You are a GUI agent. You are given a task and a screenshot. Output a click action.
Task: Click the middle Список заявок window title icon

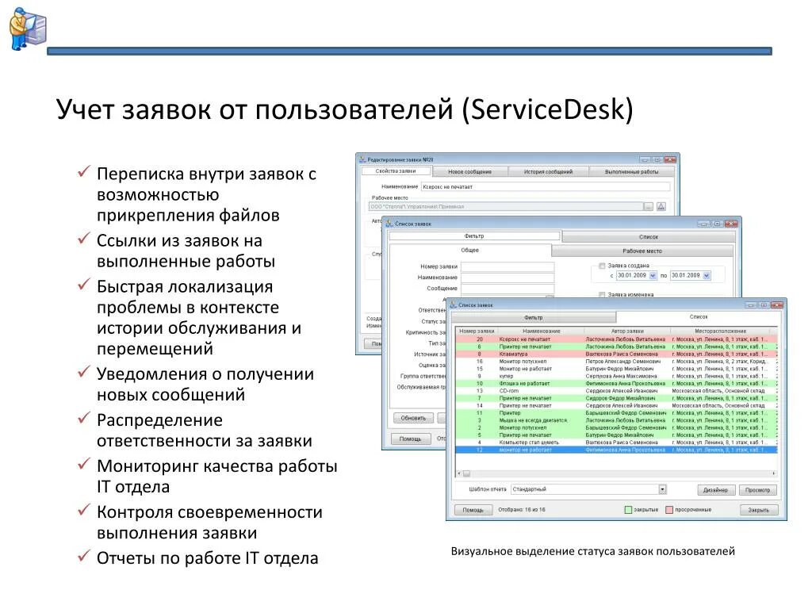(x=389, y=224)
